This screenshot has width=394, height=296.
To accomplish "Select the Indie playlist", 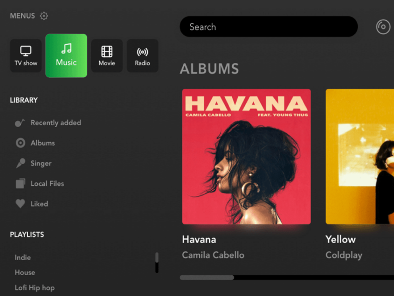I will (x=23, y=258).
